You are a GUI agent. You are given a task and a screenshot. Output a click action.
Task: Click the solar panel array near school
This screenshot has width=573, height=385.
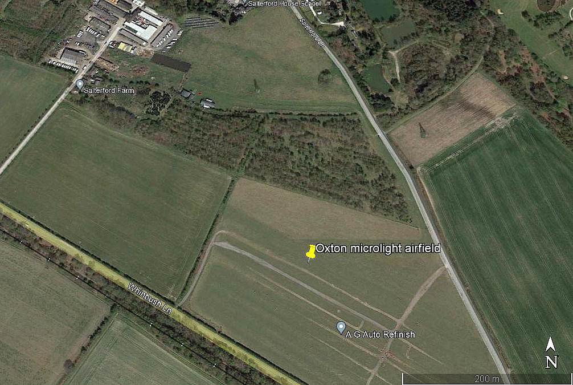(x=200, y=23)
